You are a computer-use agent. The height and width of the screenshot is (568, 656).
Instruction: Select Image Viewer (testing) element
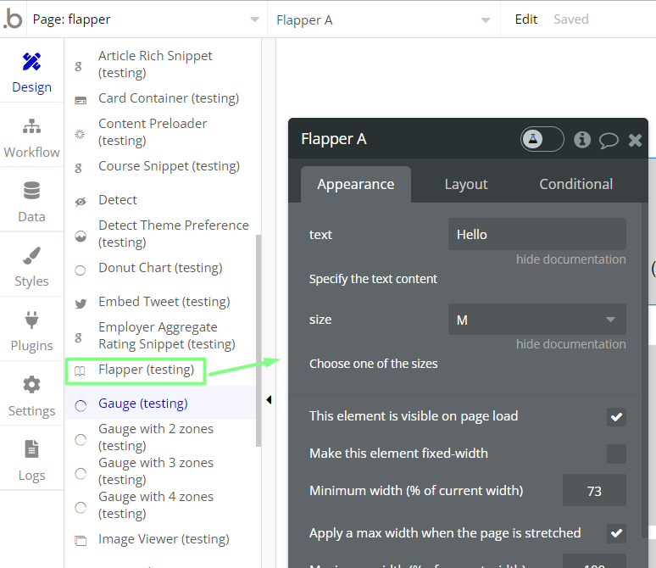tap(160, 539)
